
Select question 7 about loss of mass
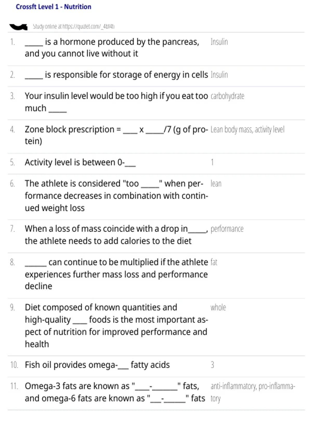pyautogui.click(x=116, y=235)
